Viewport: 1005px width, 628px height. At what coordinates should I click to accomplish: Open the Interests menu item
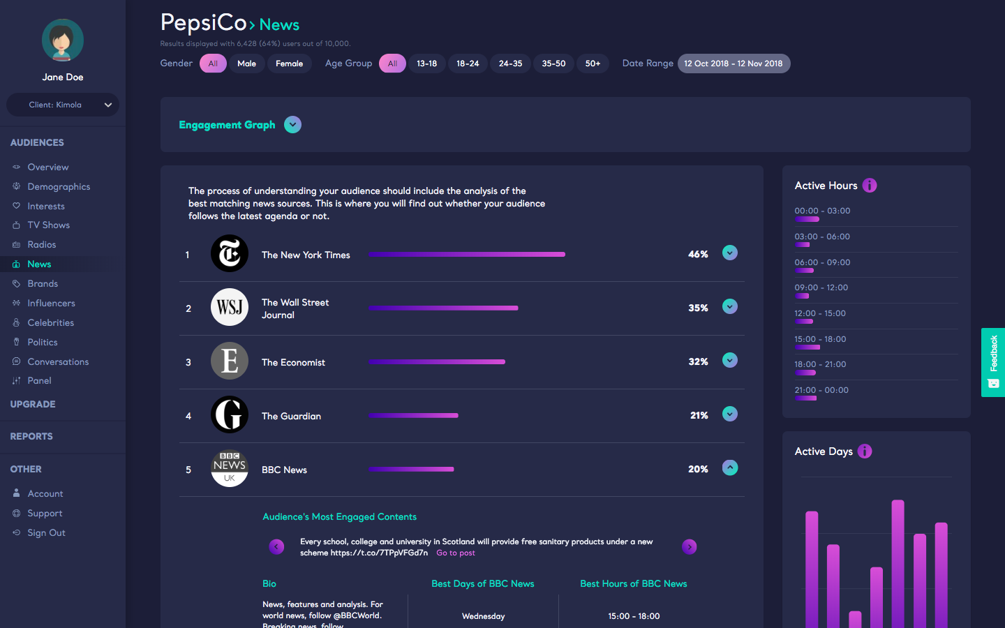[x=46, y=206]
